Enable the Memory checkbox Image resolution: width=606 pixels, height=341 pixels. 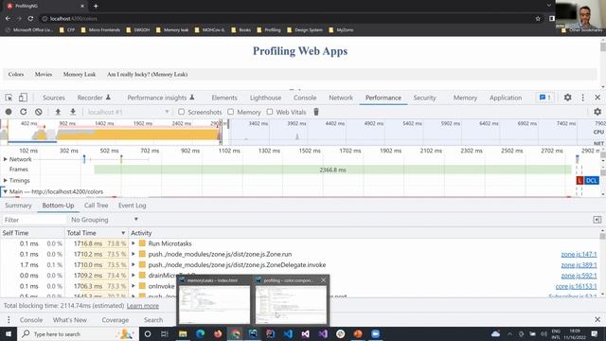[231, 112]
